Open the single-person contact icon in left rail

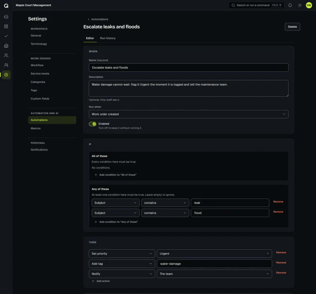[6, 65]
